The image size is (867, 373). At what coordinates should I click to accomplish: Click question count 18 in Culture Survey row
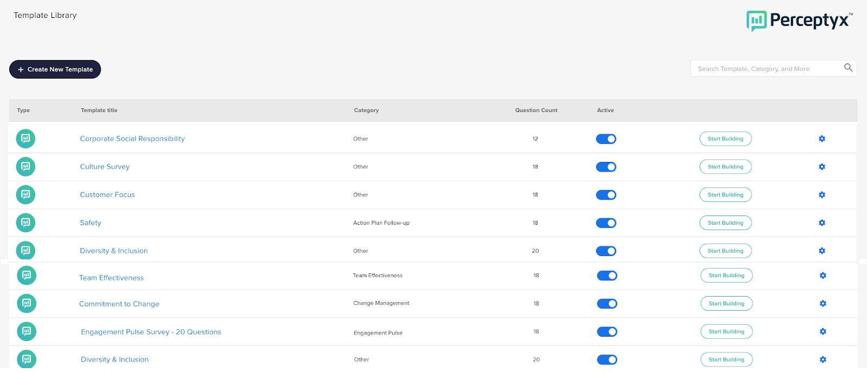(x=535, y=167)
